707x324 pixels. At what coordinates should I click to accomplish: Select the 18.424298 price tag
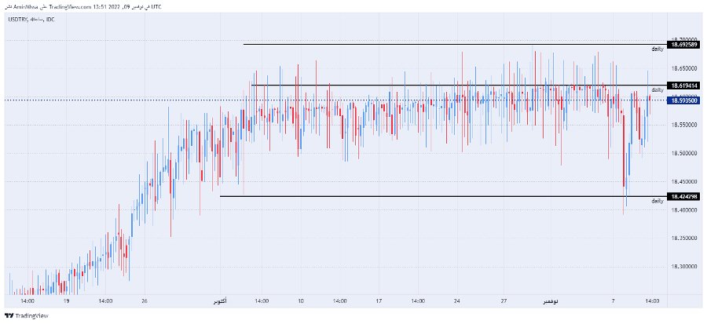(x=684, y=197)
